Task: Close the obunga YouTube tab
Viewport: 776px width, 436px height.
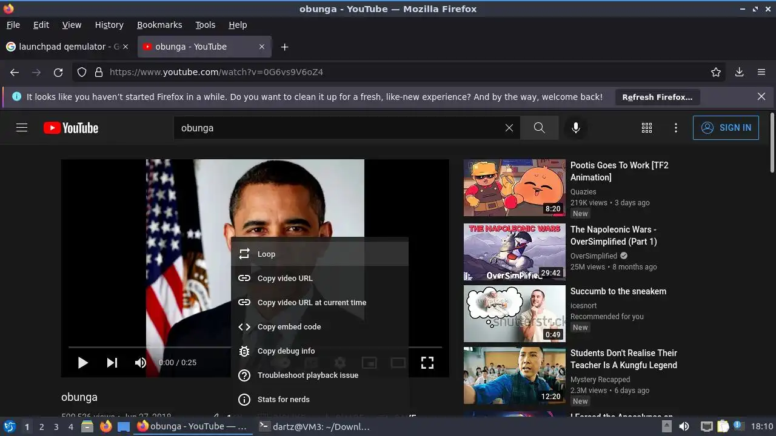Action: point(262,47)
